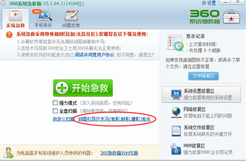Tick the 全盘扫描 checkbox

click(x=55, y=111)
